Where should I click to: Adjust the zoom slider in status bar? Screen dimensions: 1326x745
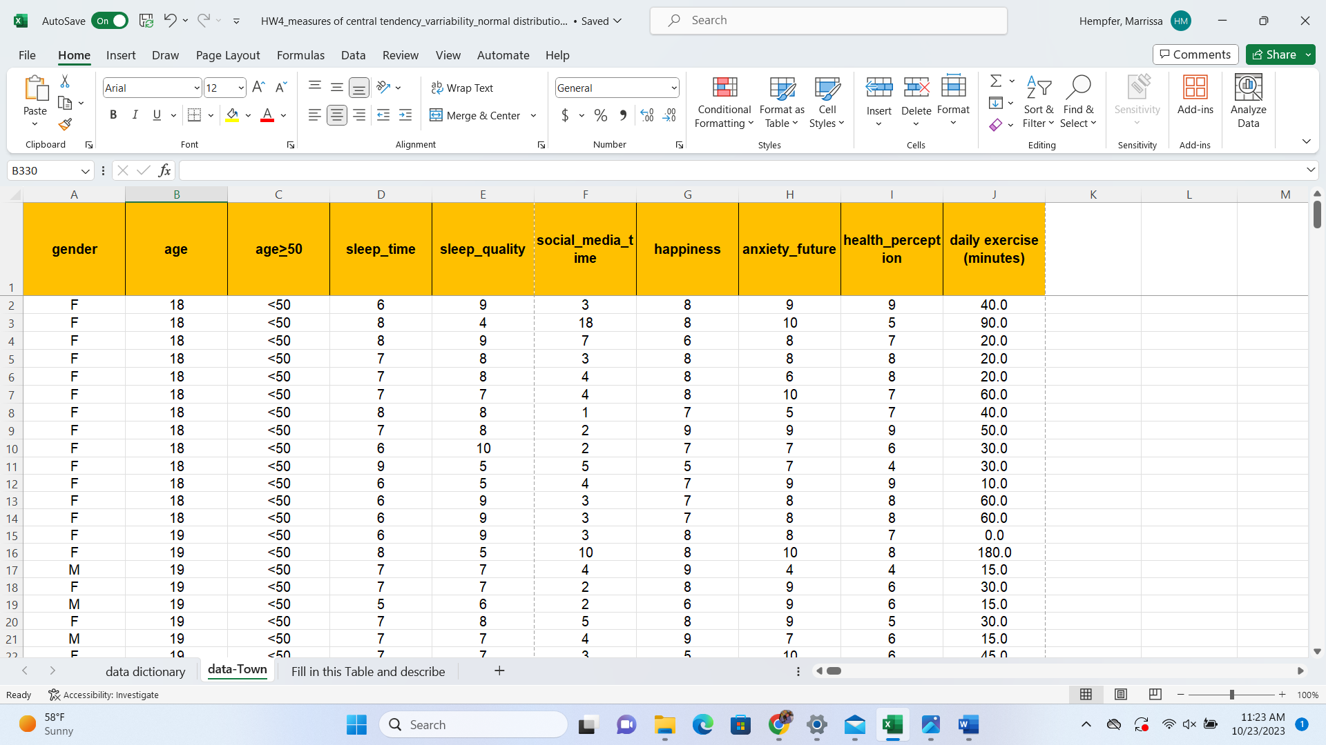pos(1231,695)
